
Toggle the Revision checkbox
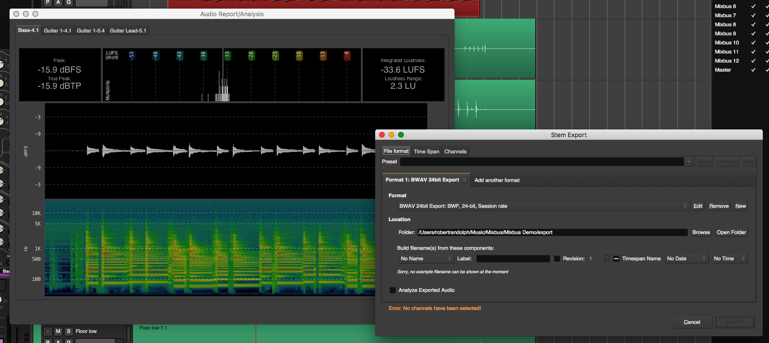pyautogui.click(x=557, y=258)
